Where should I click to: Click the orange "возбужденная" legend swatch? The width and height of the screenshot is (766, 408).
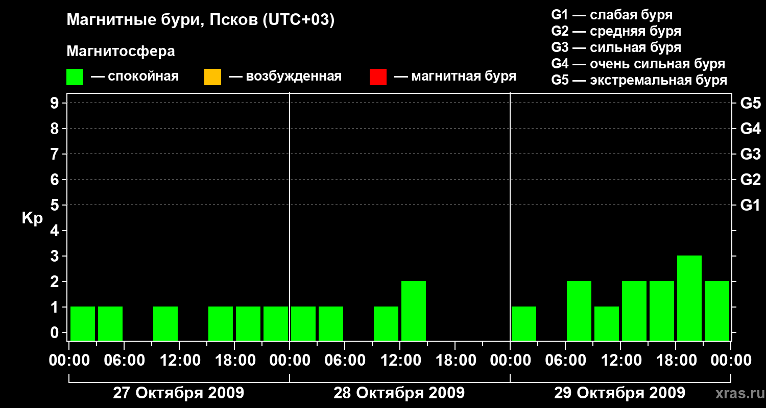[212, 76]
